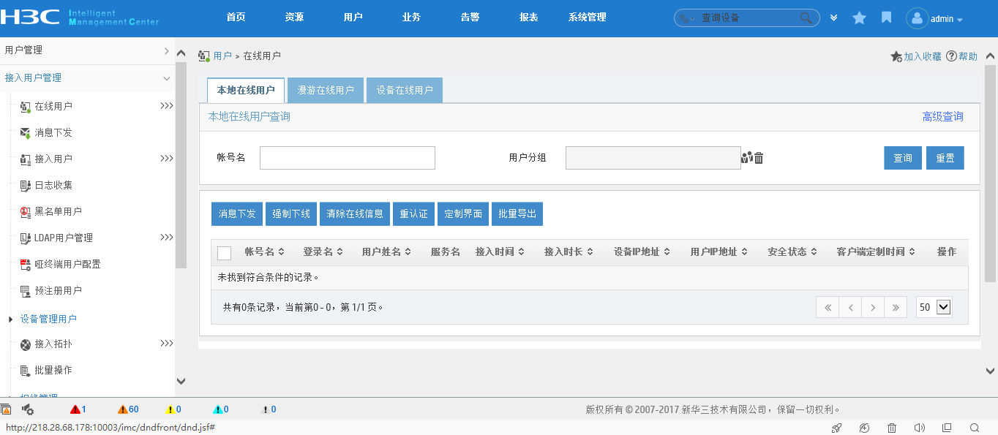998x435 pixels.
Task: Open the page size 50 dropdown
Action: (x=934, y=307)
